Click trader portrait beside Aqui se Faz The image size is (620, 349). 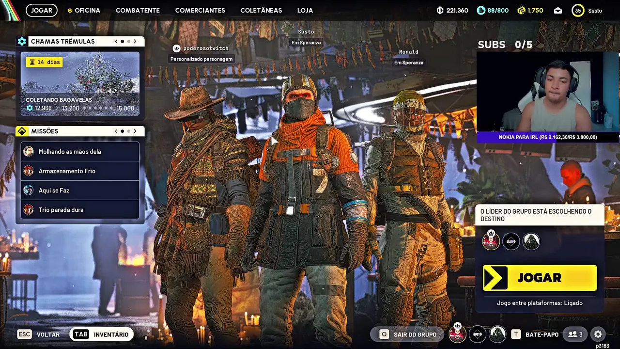[29, 190]
